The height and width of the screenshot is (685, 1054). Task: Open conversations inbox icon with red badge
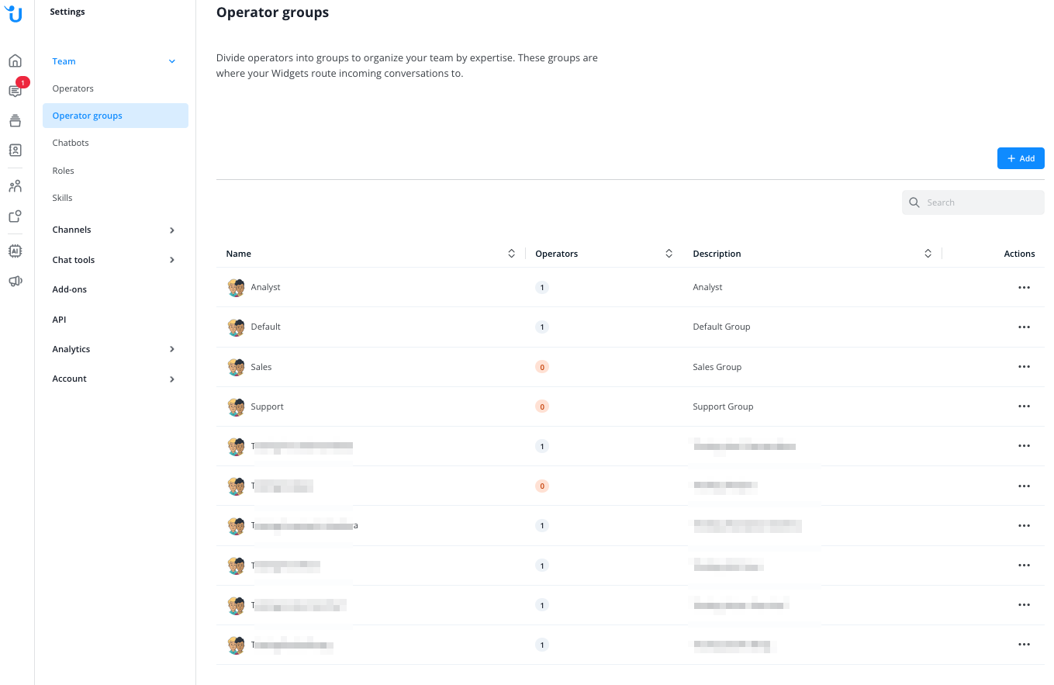pyautogui.click(x=16, y=91)
